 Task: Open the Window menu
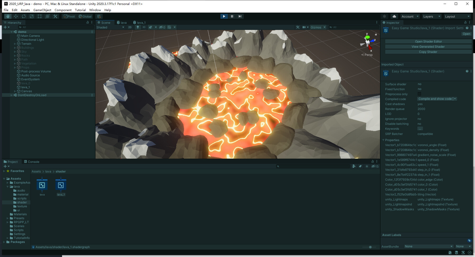pyautogui.click(x=95, y=10)
